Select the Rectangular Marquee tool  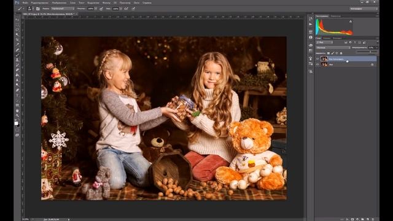(x=17, y=25)
